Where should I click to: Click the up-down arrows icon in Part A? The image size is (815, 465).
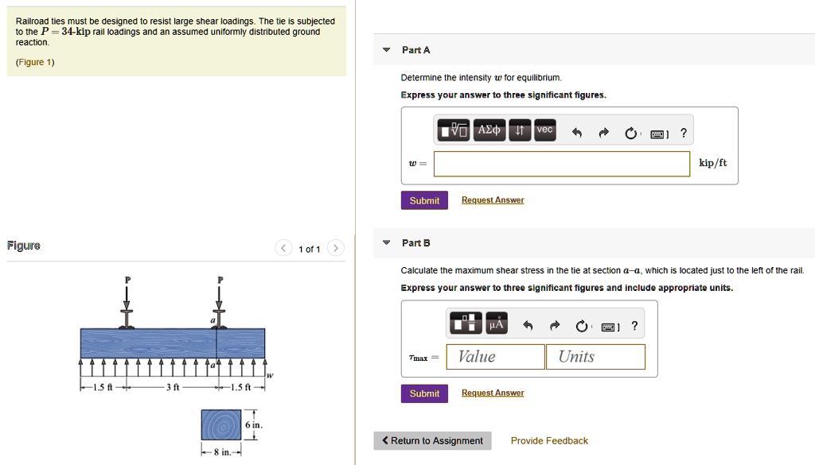(x=519, y=130)
